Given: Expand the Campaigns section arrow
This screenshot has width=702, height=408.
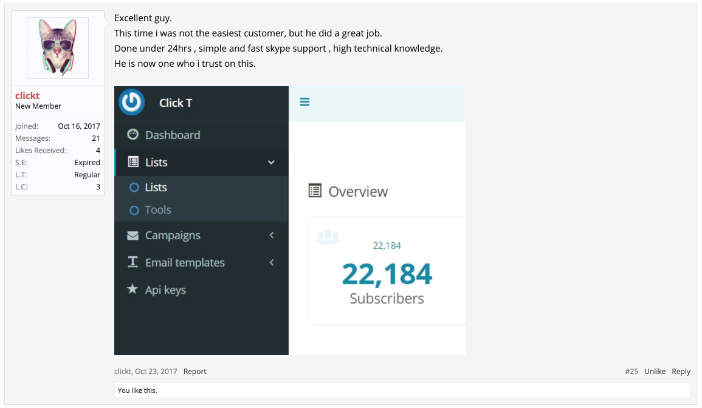Looking at the screenshot, I should (271, 236).
